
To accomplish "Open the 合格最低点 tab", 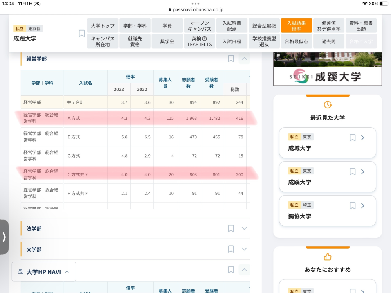I will click(296, 41).
